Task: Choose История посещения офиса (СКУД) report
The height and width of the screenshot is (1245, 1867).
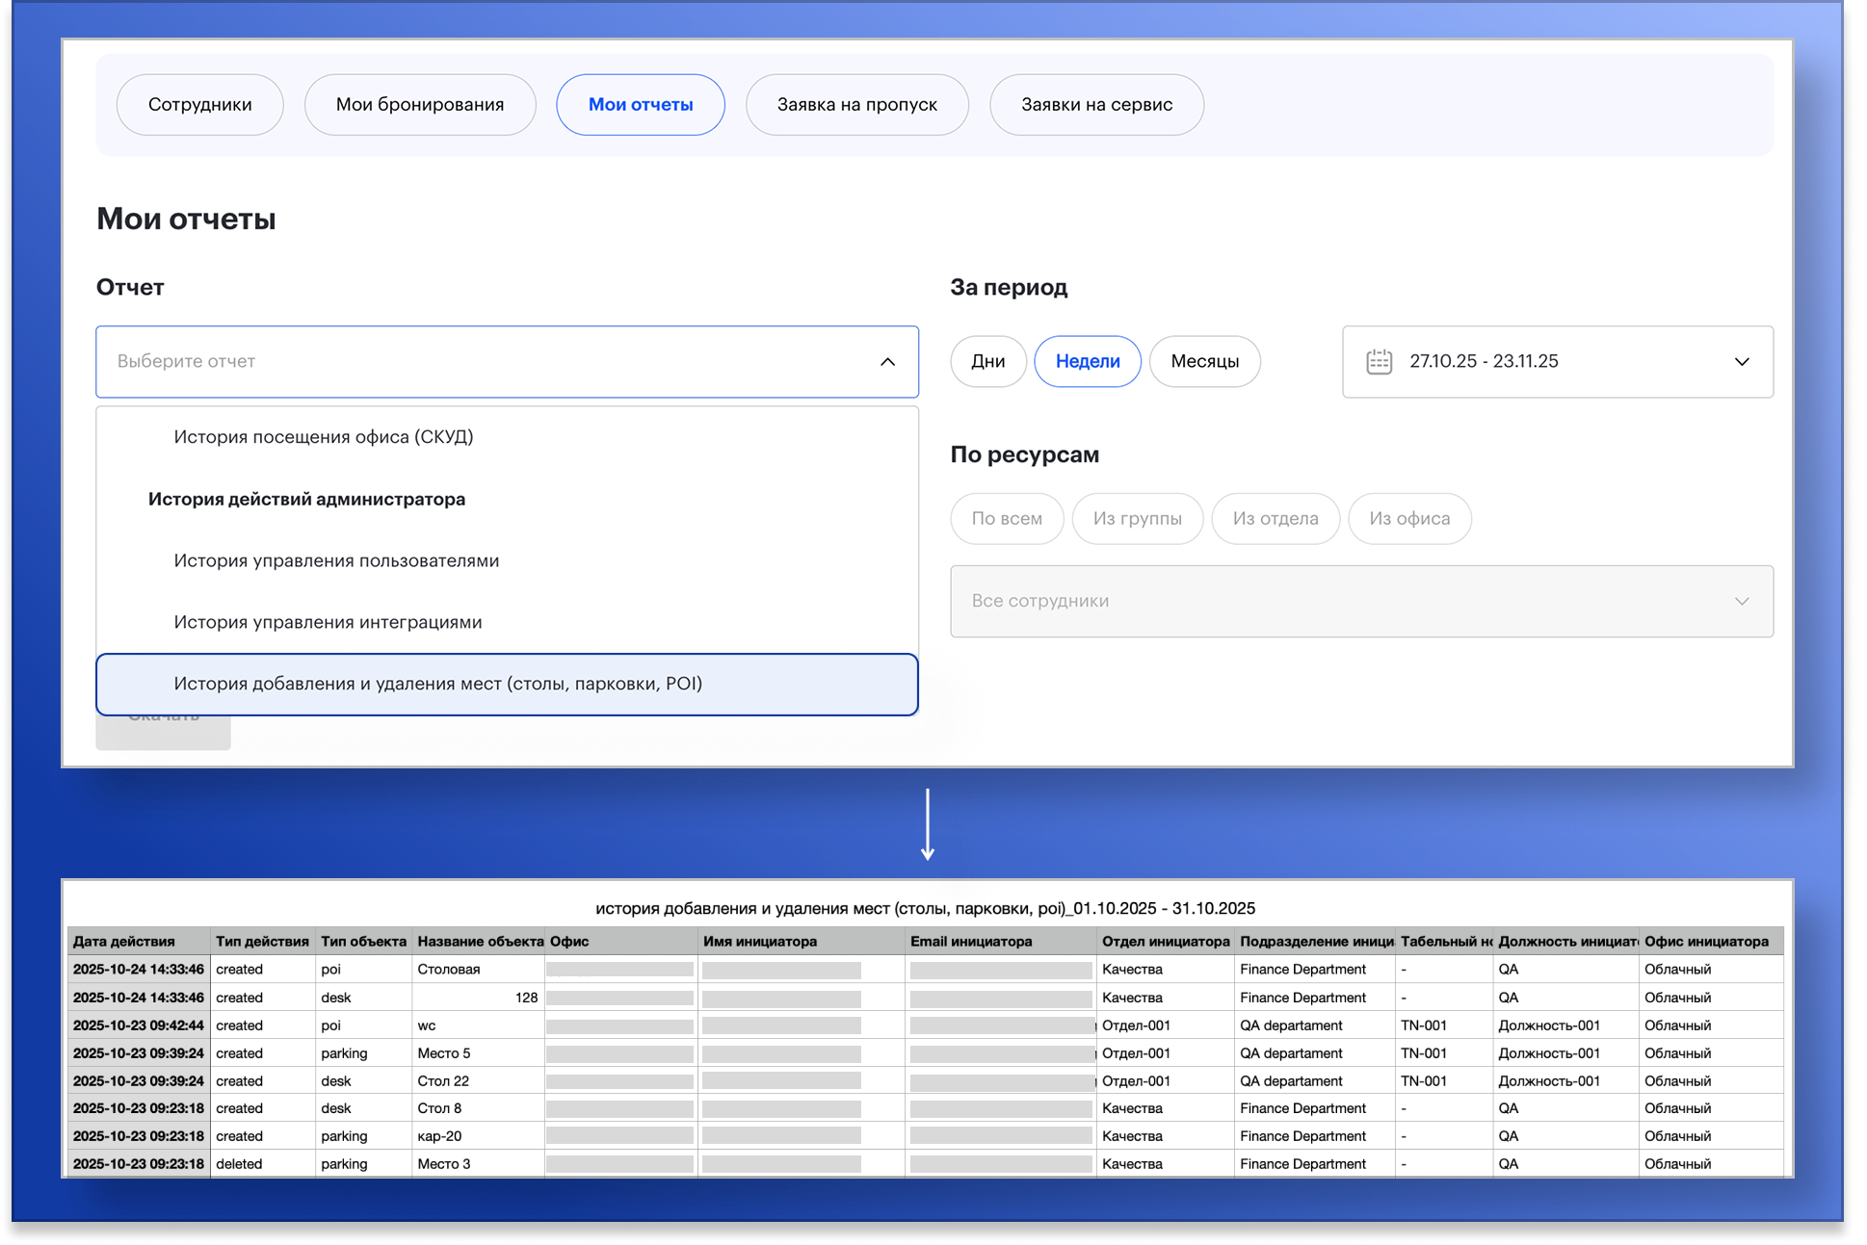Action: [323, 437]
